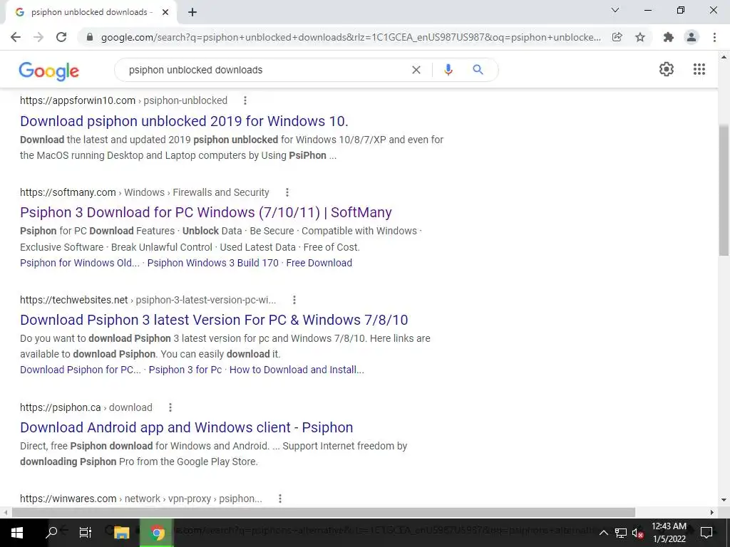730x547 pixels.
Task: Click the appsforwin10.com result URL
Action: click(x=124, y=100)
